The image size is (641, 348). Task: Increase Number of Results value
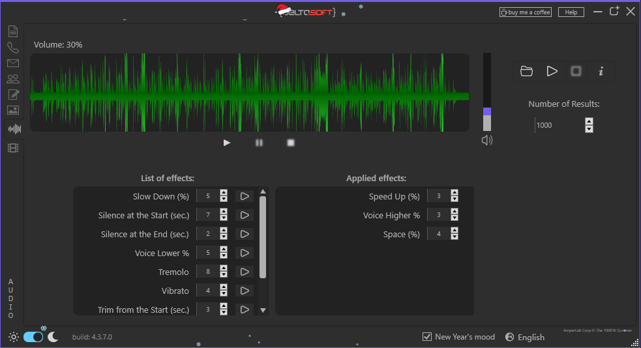pyautogui.click(x=589, y=121)
